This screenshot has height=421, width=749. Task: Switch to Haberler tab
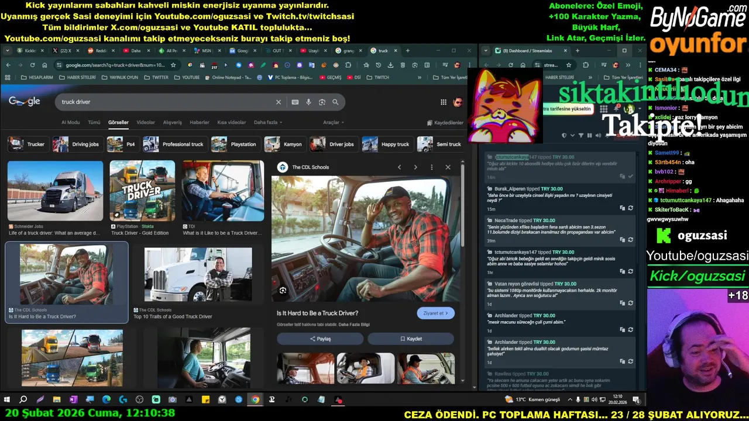click(200, 122)
